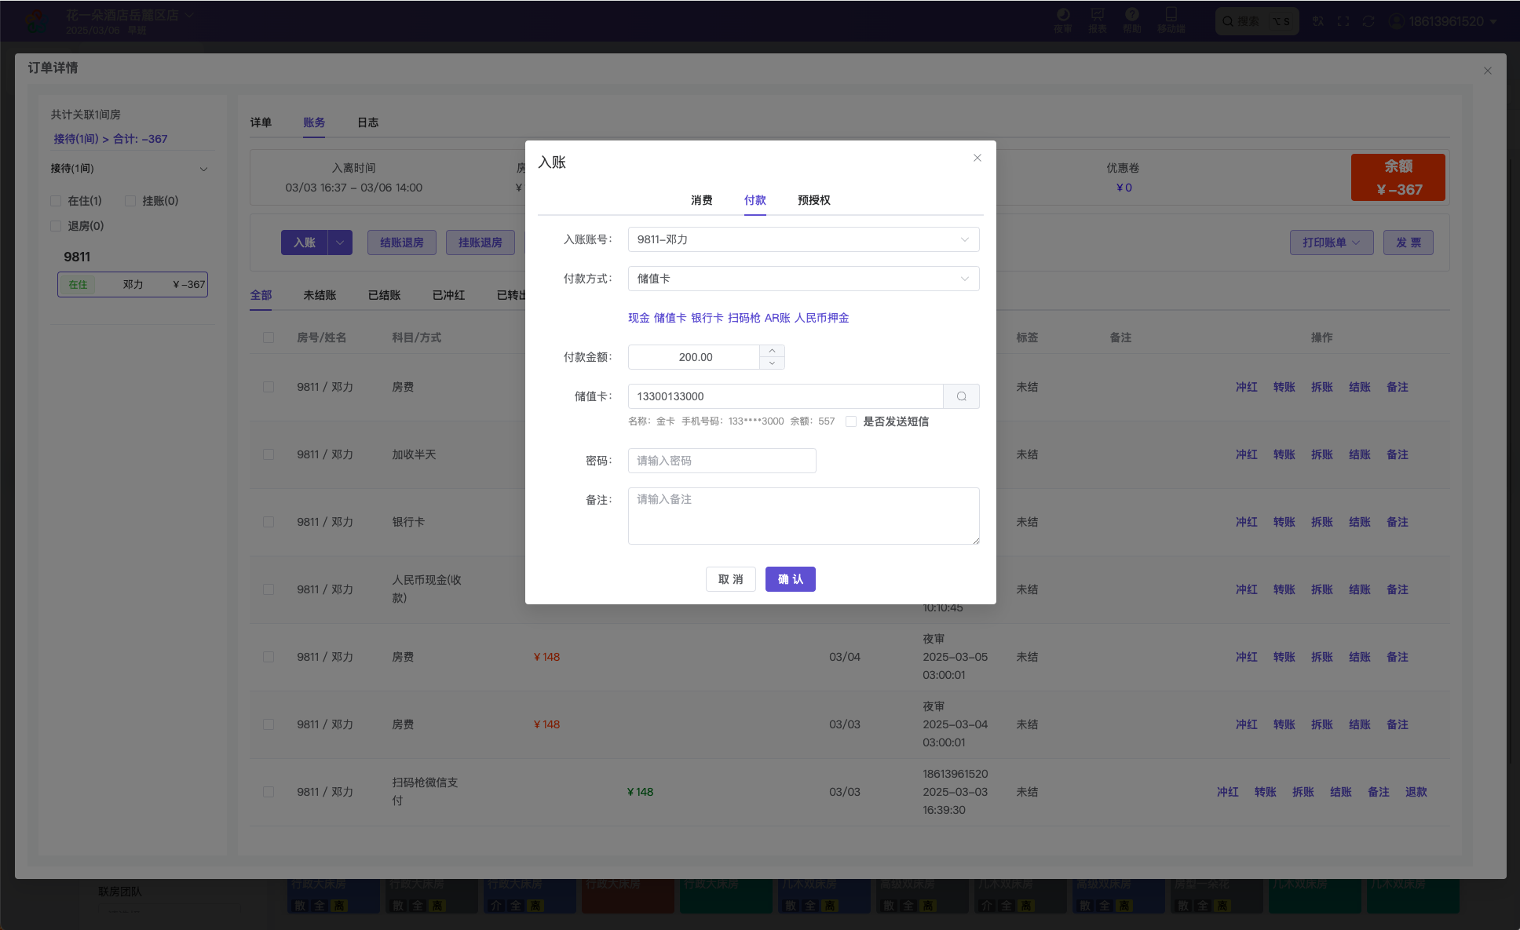Image resolution: width=1520 pixels, height=930 pixels.
Task: Click the 密码 input field
Action: pyautogui.click(x=722, y=461)
